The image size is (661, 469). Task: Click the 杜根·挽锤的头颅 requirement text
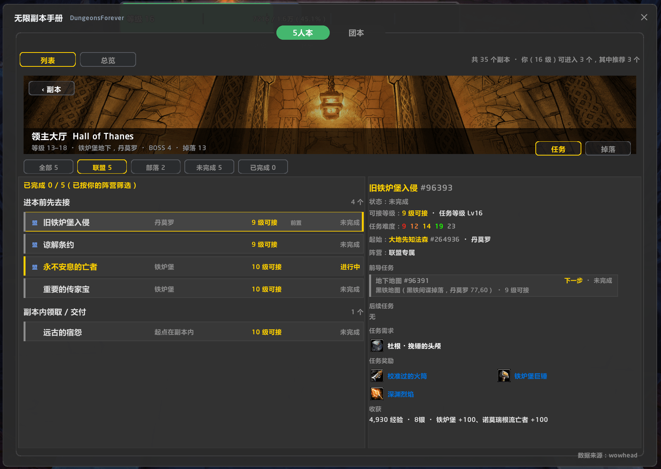(414, 346)
